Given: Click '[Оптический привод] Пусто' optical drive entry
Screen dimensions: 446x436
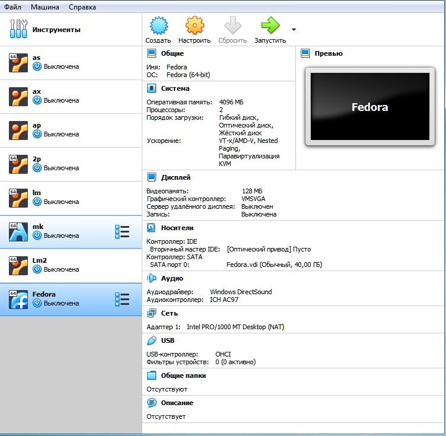Looking at the screenshot, I should pyautogui.click(x=269, y=249).
